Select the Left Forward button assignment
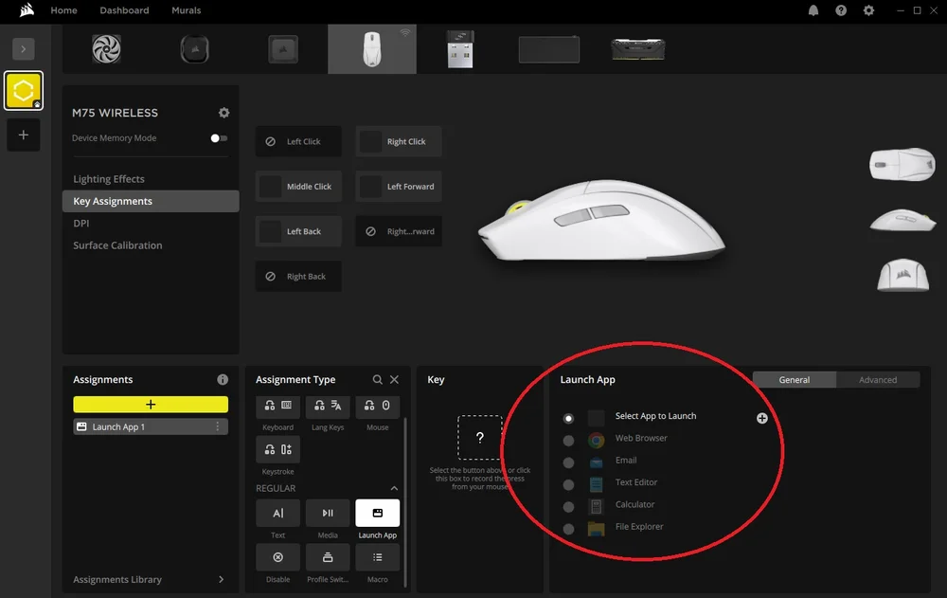This screenshot has width=947, height=598. click(x=399, y=187)
